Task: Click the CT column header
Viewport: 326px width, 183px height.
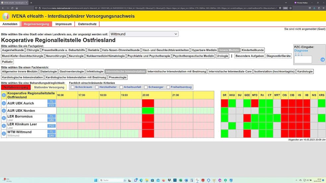Action: [x=269, y=95]
